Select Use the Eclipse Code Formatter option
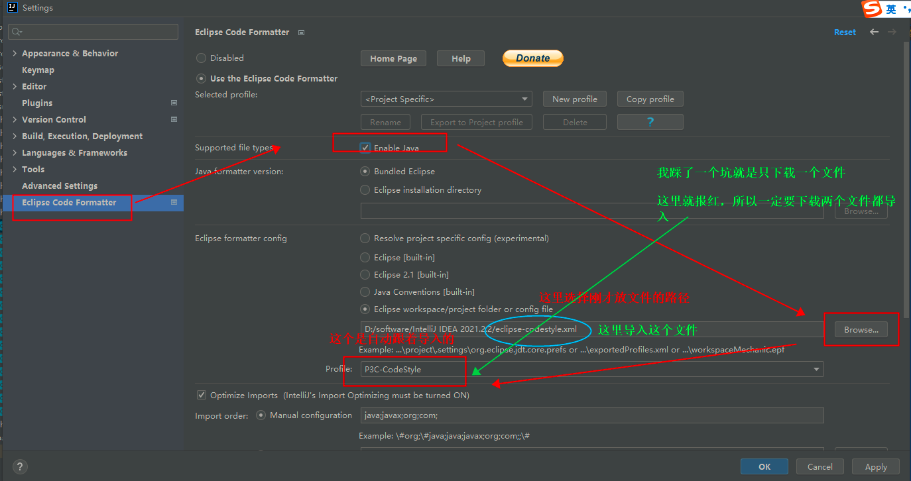911x481 pixels. click(201, 78)
